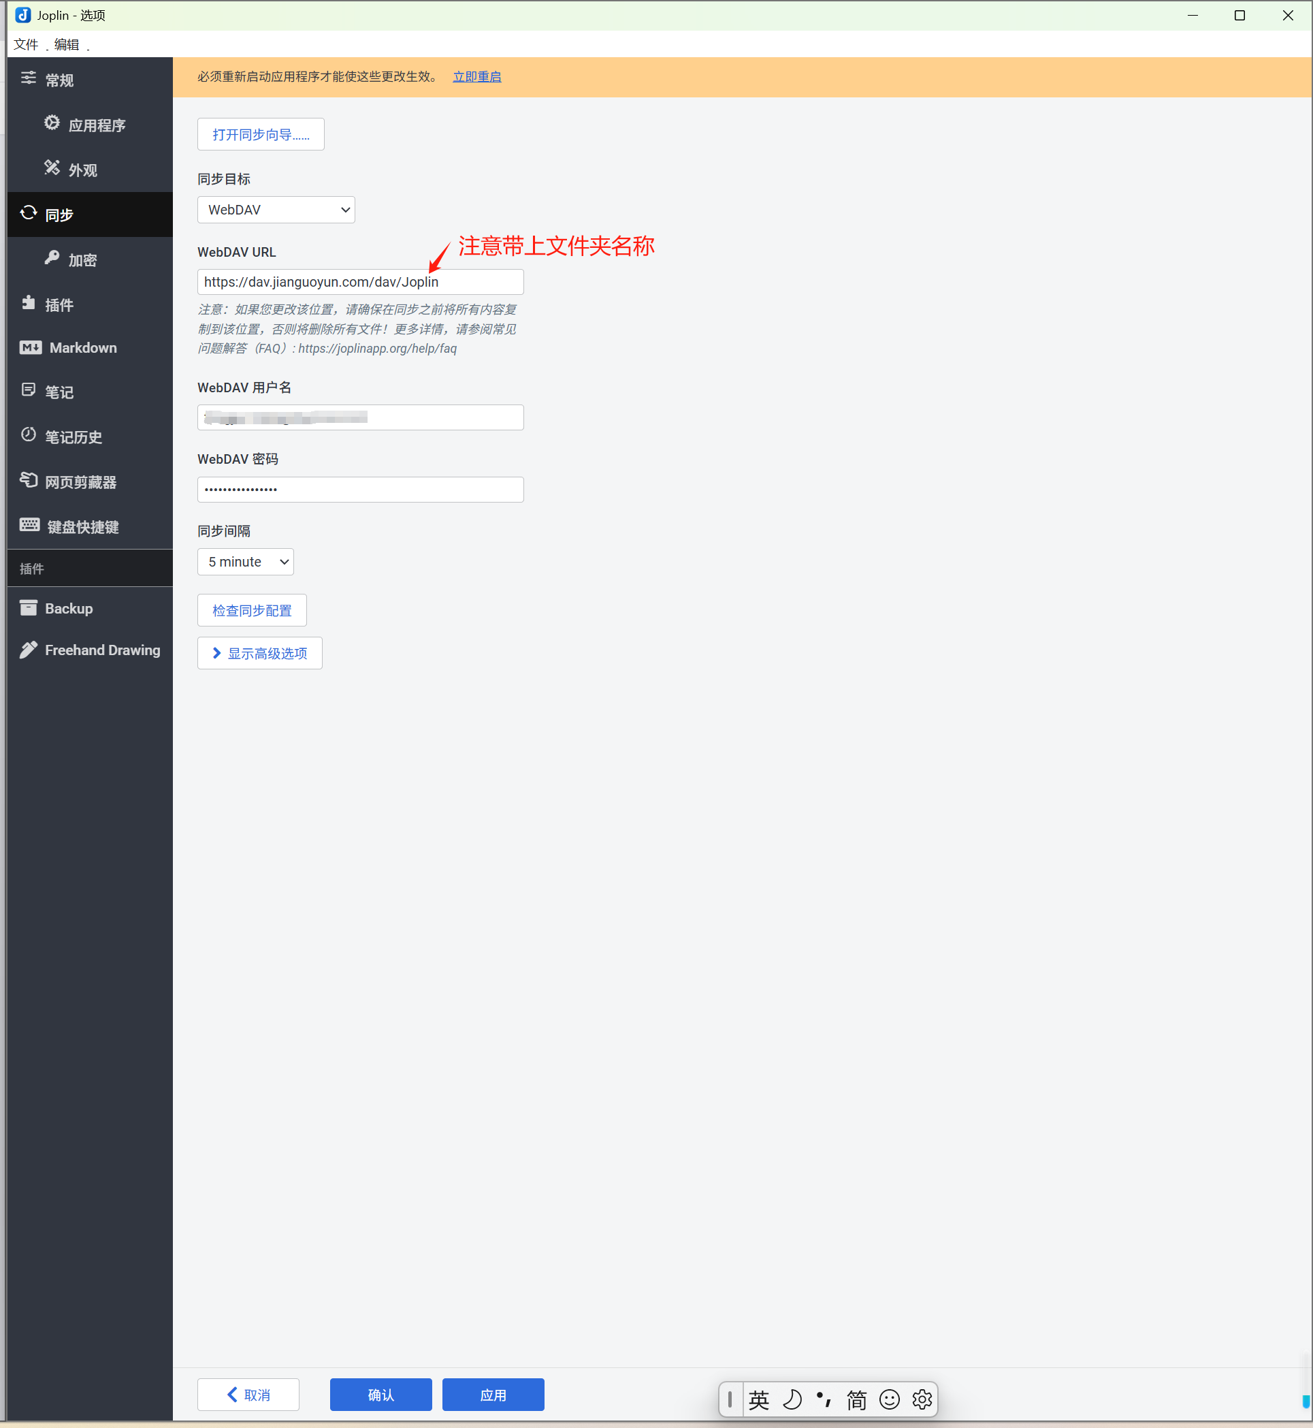1313x1428 pixels.
Task: Click the 立即重启 restart link
Action: (x=476, y=77)
